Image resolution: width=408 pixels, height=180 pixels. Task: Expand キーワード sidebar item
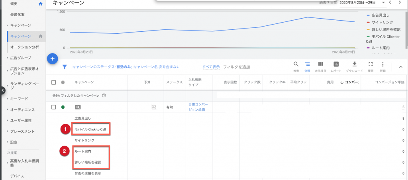pyautogui.click(x=8, y=99)
